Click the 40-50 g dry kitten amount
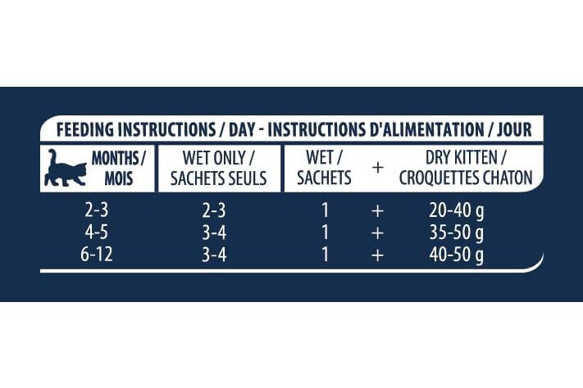 [456, 255]
